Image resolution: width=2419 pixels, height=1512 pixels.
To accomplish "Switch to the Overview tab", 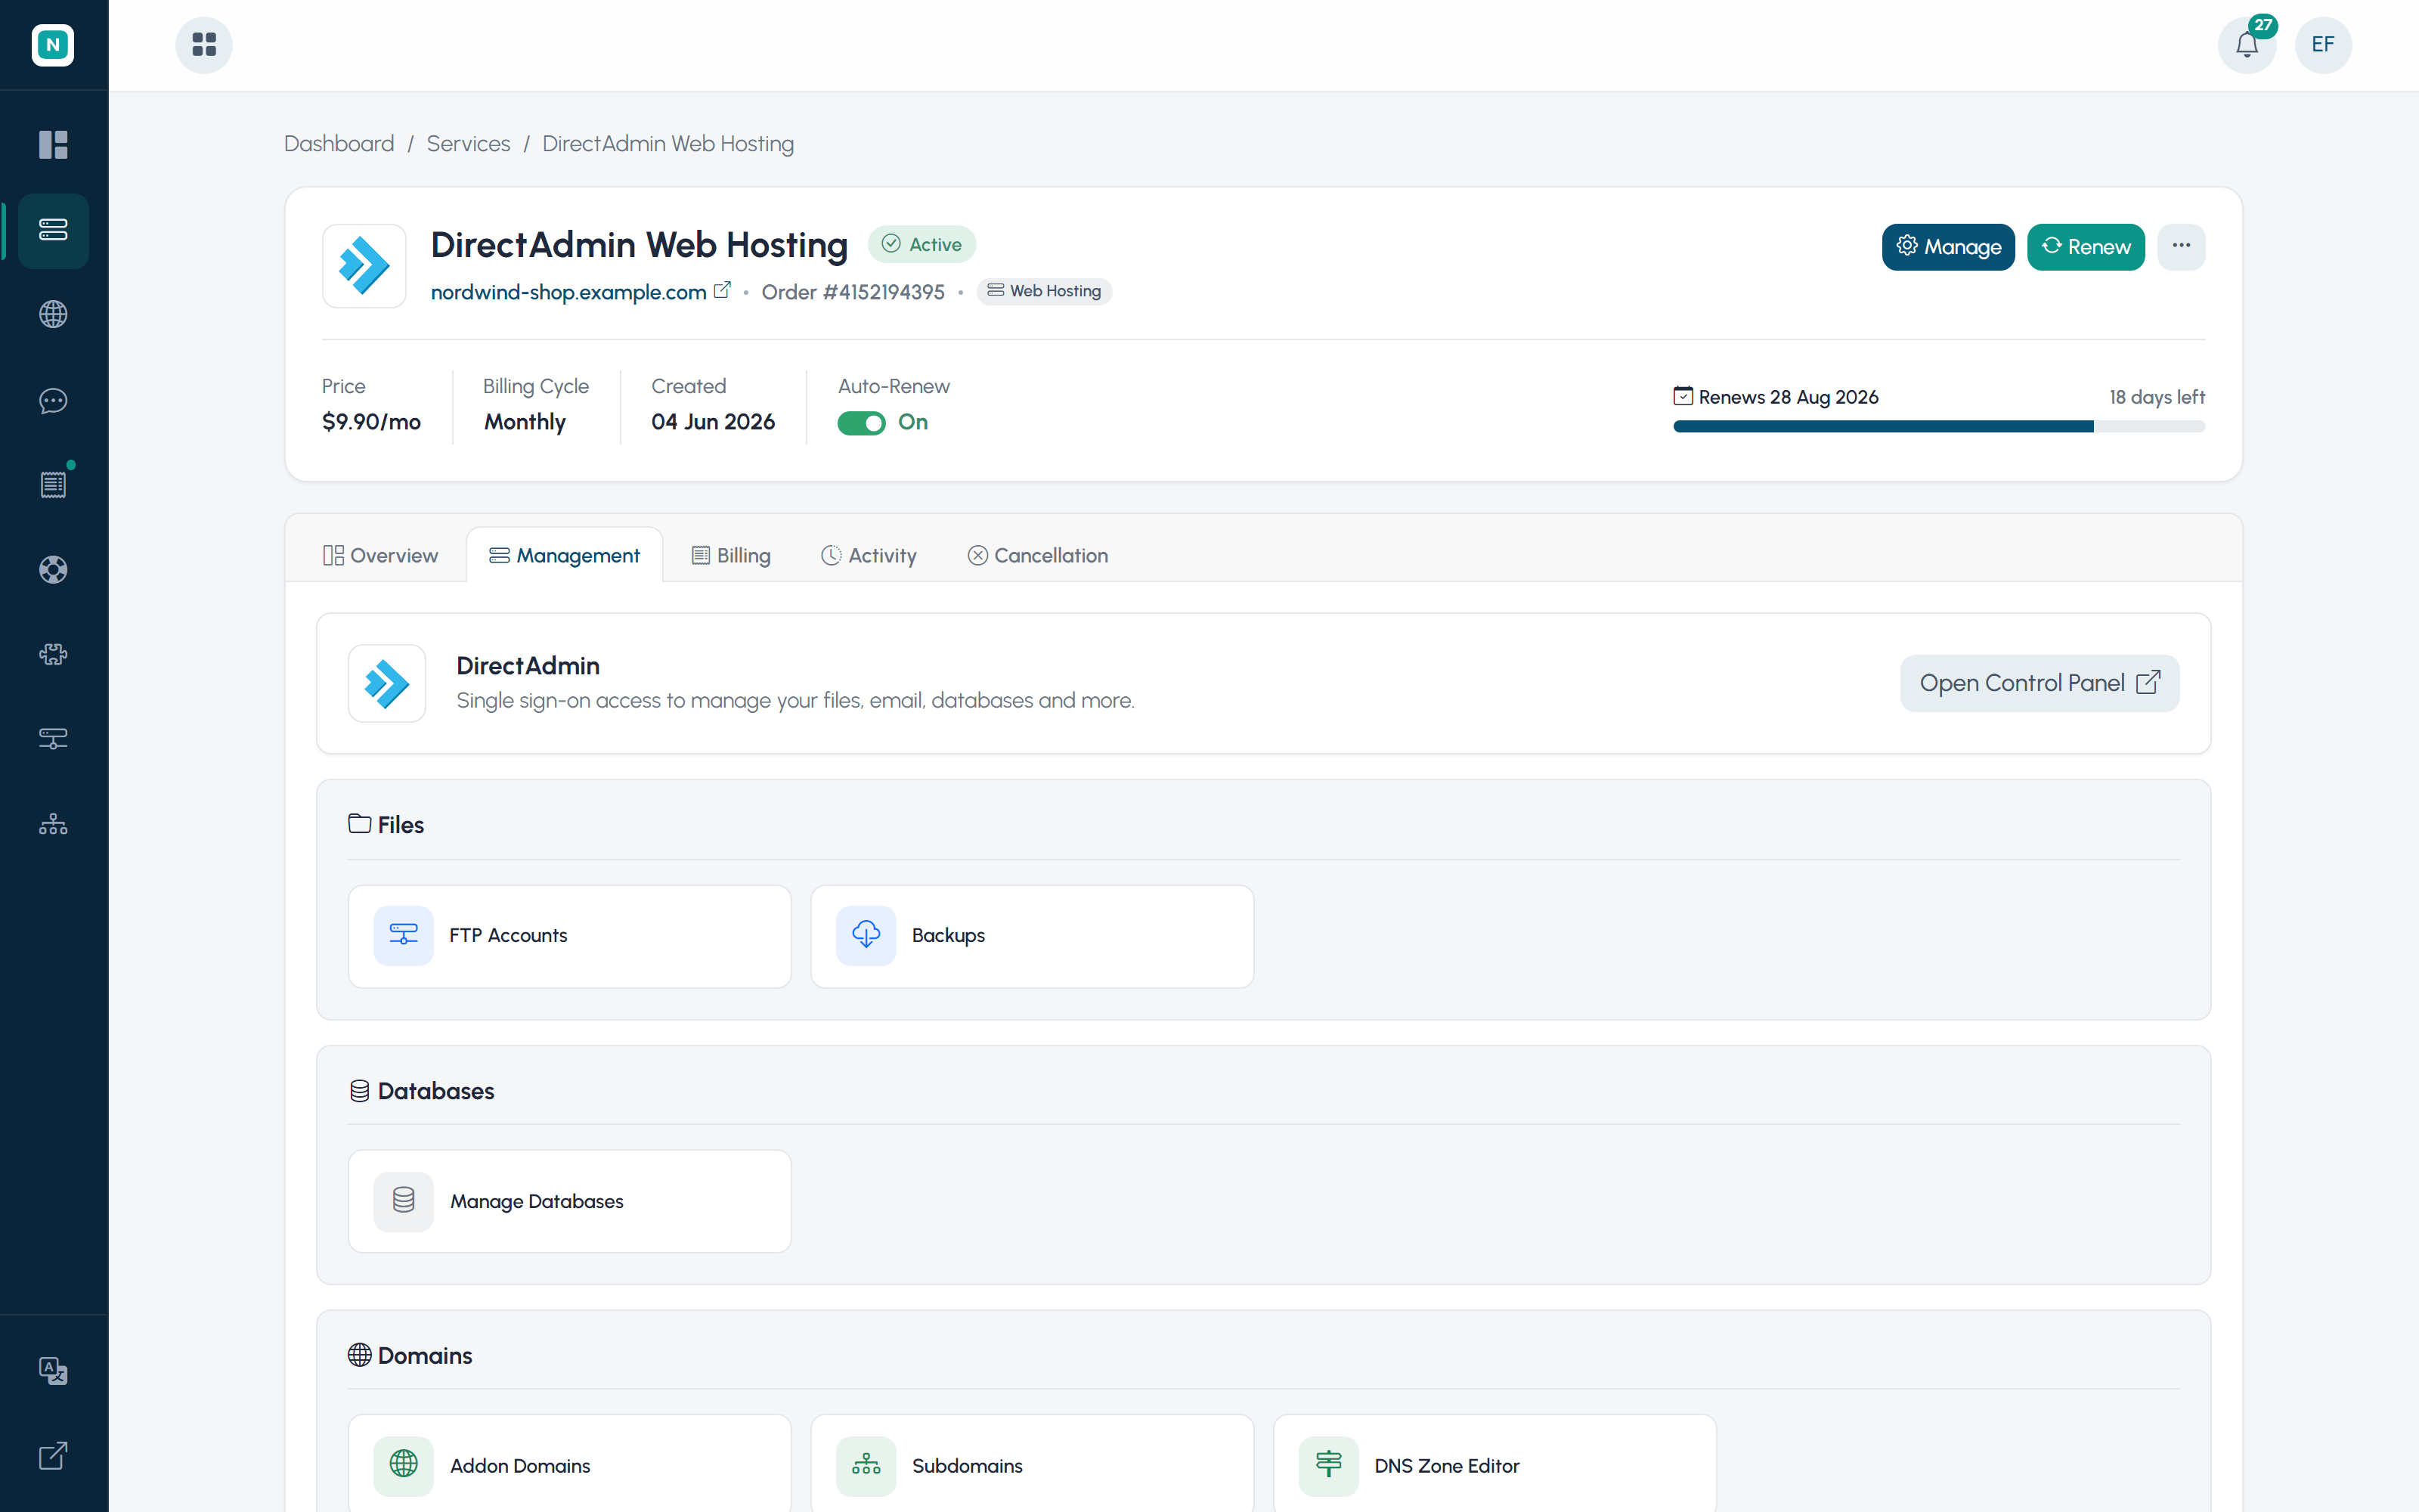I will click(379, 556).
